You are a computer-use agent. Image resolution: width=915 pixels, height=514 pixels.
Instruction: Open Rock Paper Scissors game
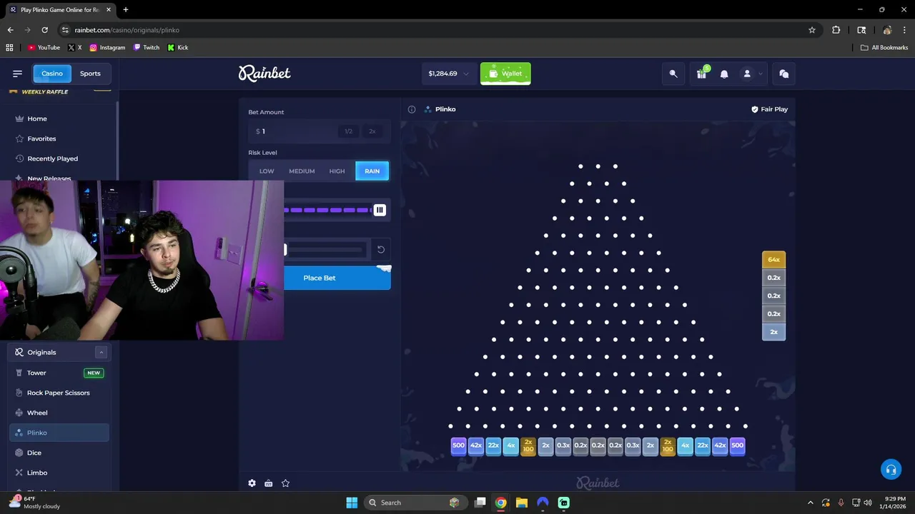[59, 393]
